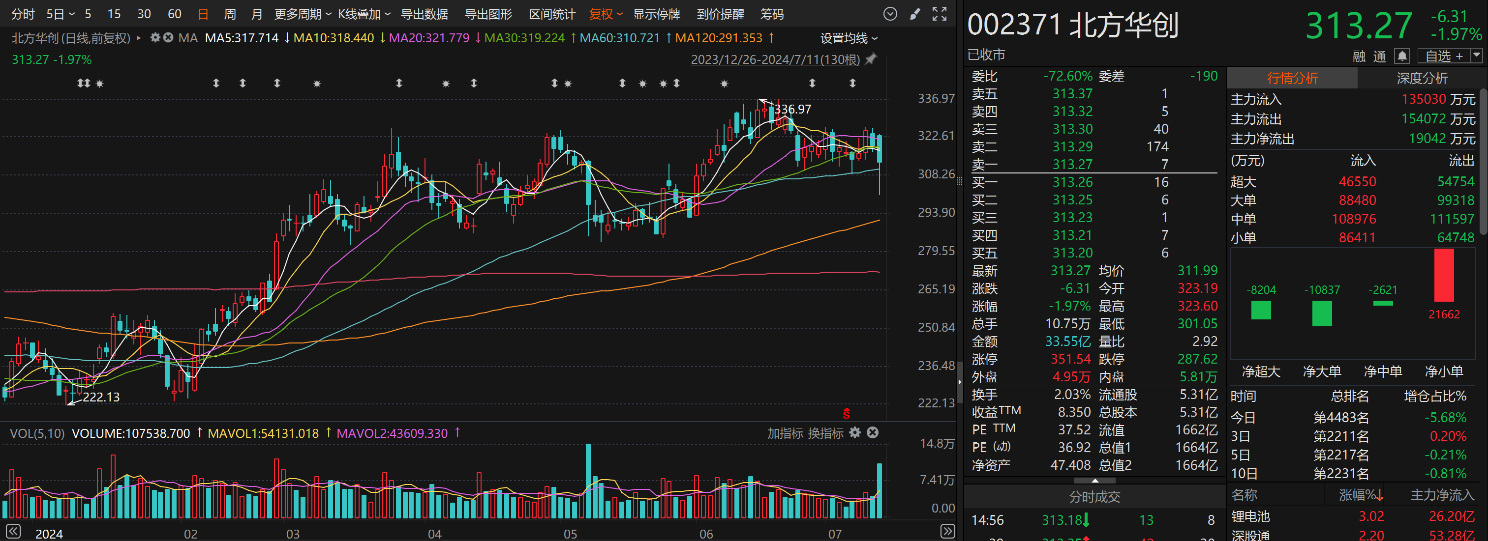
Task: Switch to 深度分析 tab
Action: 1422,78
